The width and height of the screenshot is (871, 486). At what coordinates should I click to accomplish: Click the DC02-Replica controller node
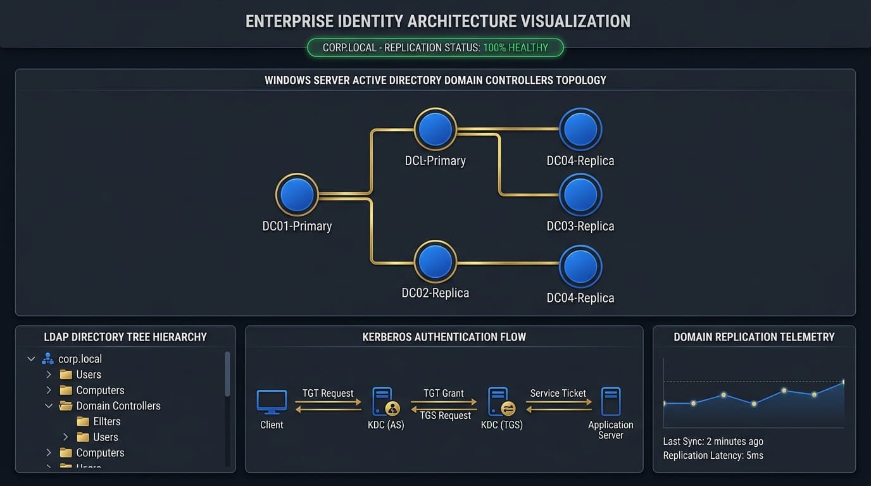[x=435, y=261]
